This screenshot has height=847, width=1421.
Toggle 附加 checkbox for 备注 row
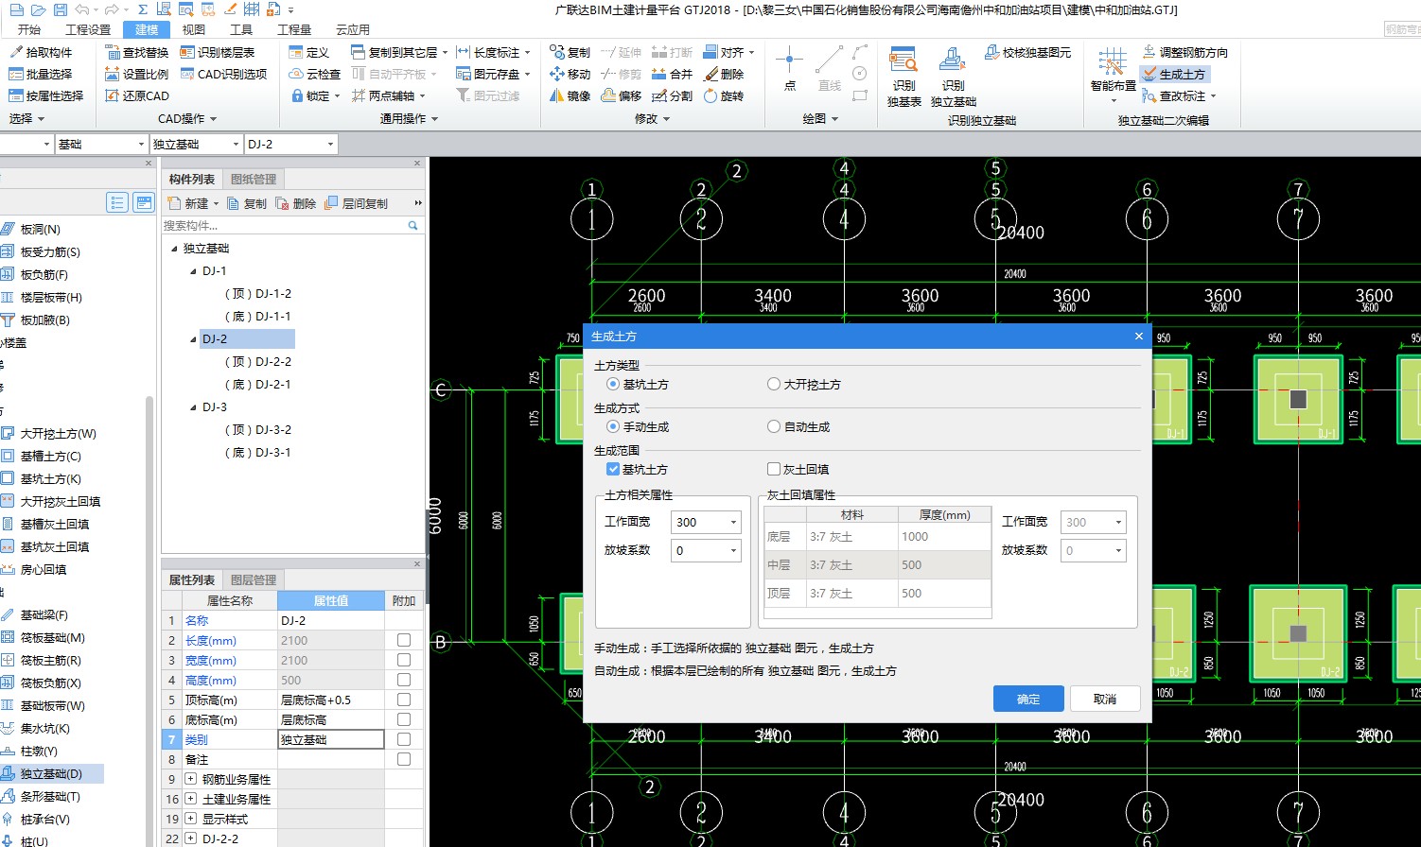tap(404, 759)
